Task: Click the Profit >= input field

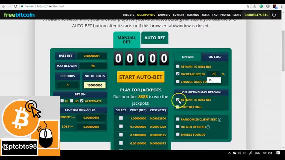Action: point(91,118)
